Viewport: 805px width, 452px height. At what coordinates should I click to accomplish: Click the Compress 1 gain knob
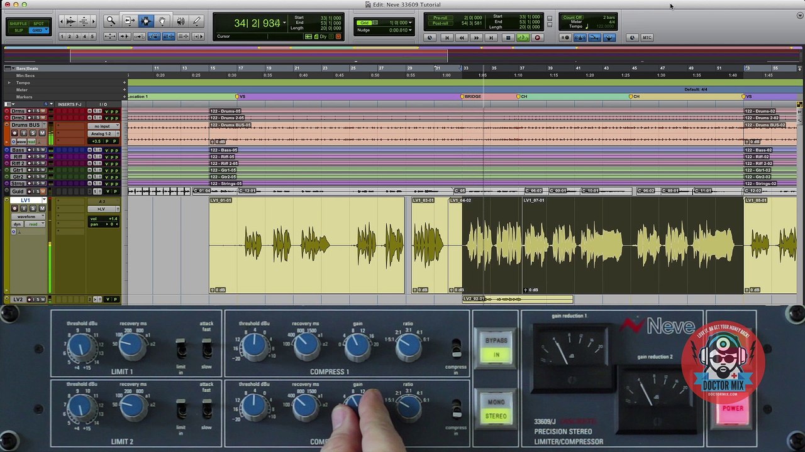point(357,347)
